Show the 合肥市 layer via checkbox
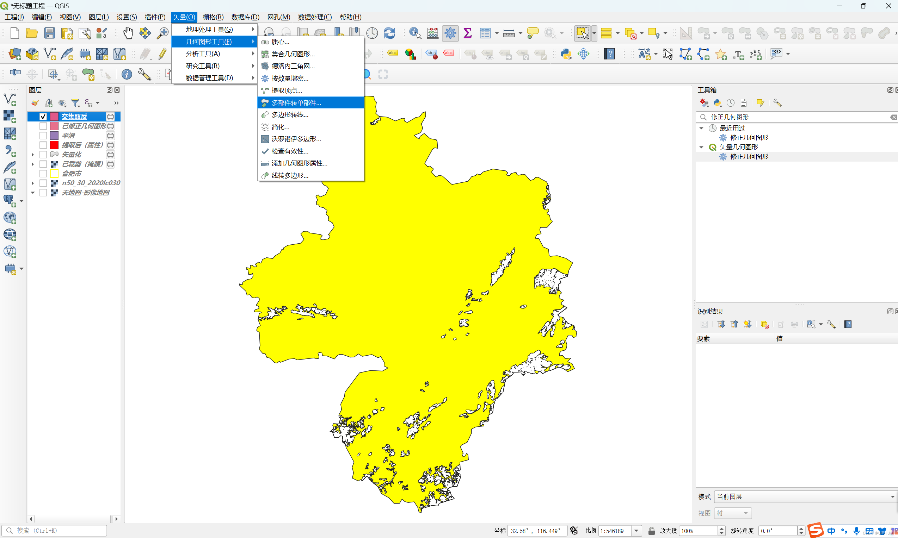Viewport: 898px width, 538px height. [x=43, y=173]
